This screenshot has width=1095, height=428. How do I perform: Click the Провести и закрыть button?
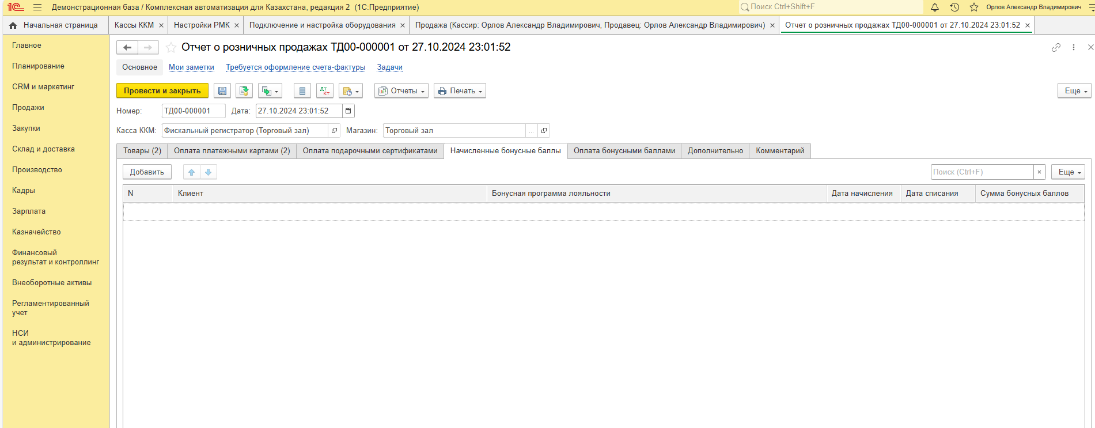[x=162, y=91]
